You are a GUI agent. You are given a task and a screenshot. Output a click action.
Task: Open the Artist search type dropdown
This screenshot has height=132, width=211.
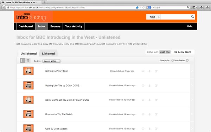[x=154, y=17]
